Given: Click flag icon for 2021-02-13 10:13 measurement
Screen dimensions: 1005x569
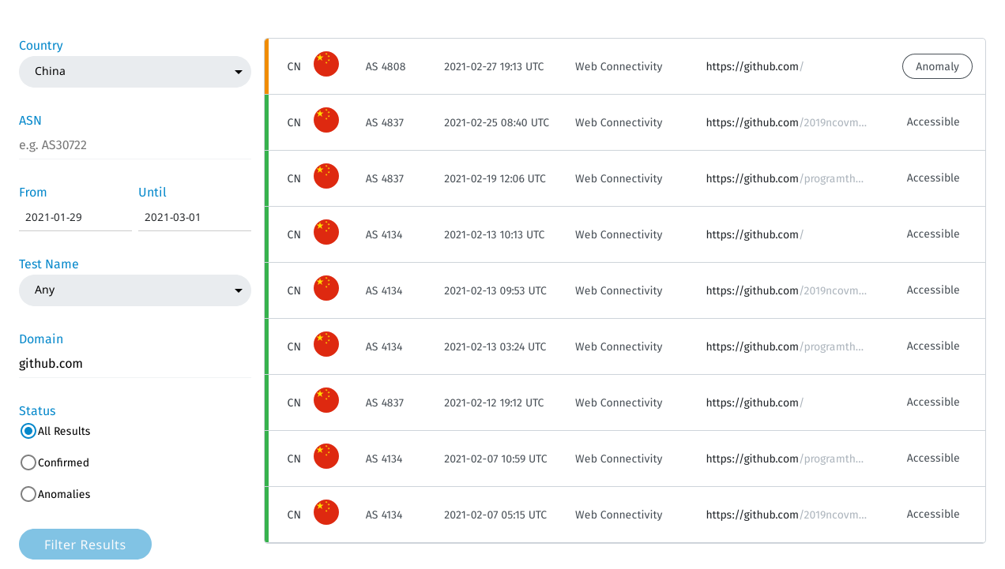Looking at the screenshot, I should click(x=326, y=233).
